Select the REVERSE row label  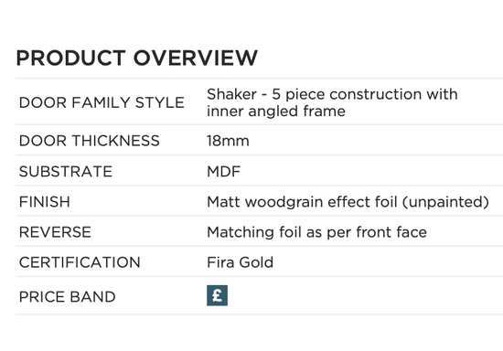[55, 232]
